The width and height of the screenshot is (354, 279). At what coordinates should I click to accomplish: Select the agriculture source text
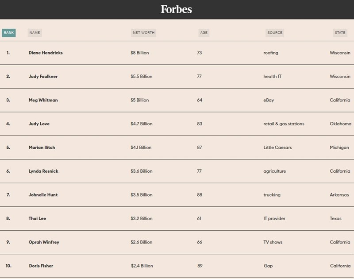tap(274, 171)
